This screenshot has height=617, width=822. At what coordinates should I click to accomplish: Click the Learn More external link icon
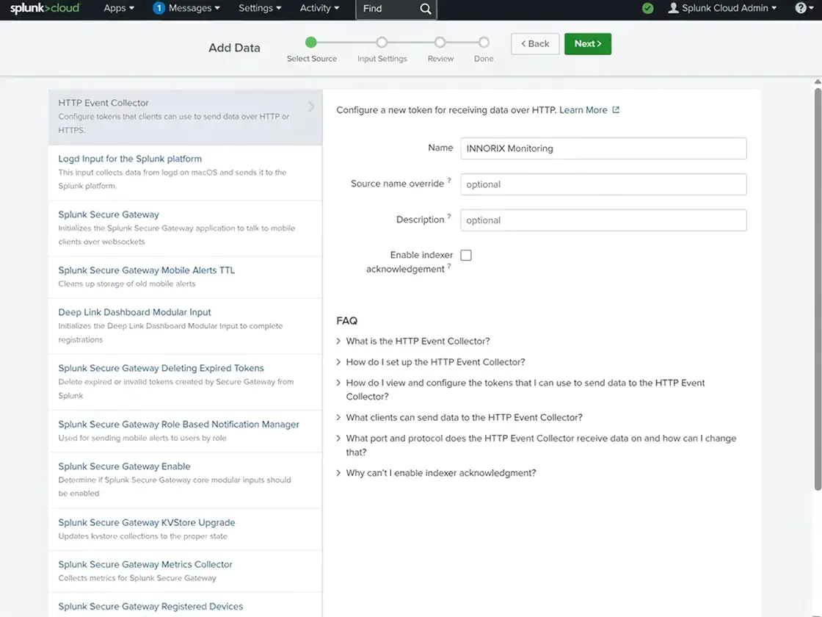(616, 109)
